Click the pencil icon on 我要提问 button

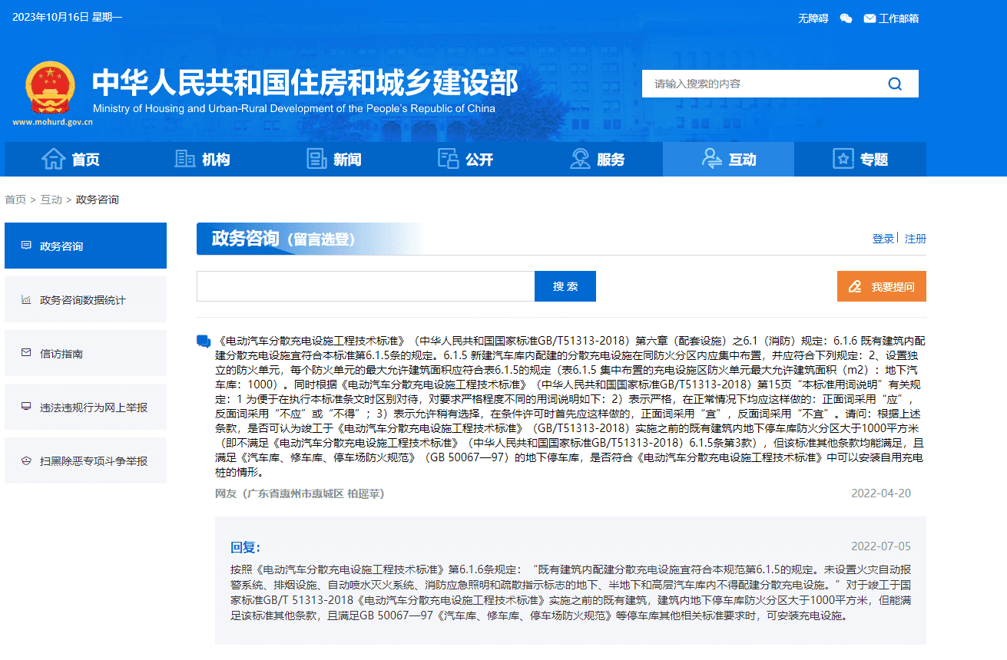point(855,286)
